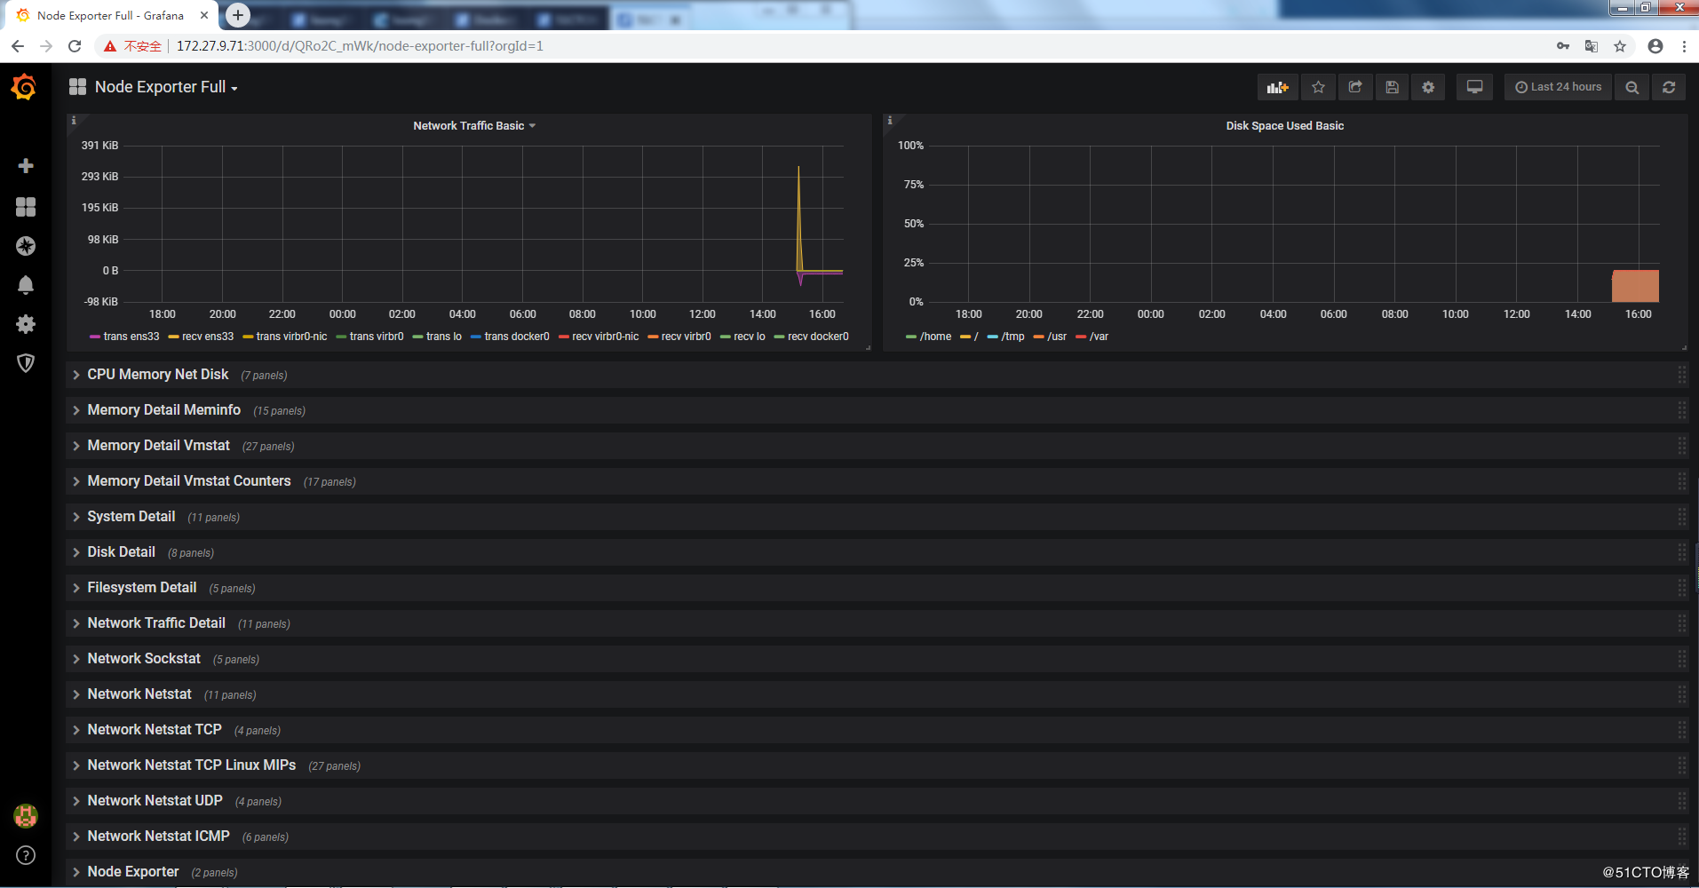Expand the Network Netstat TCP Linux MIPs row

coord(191,765)
